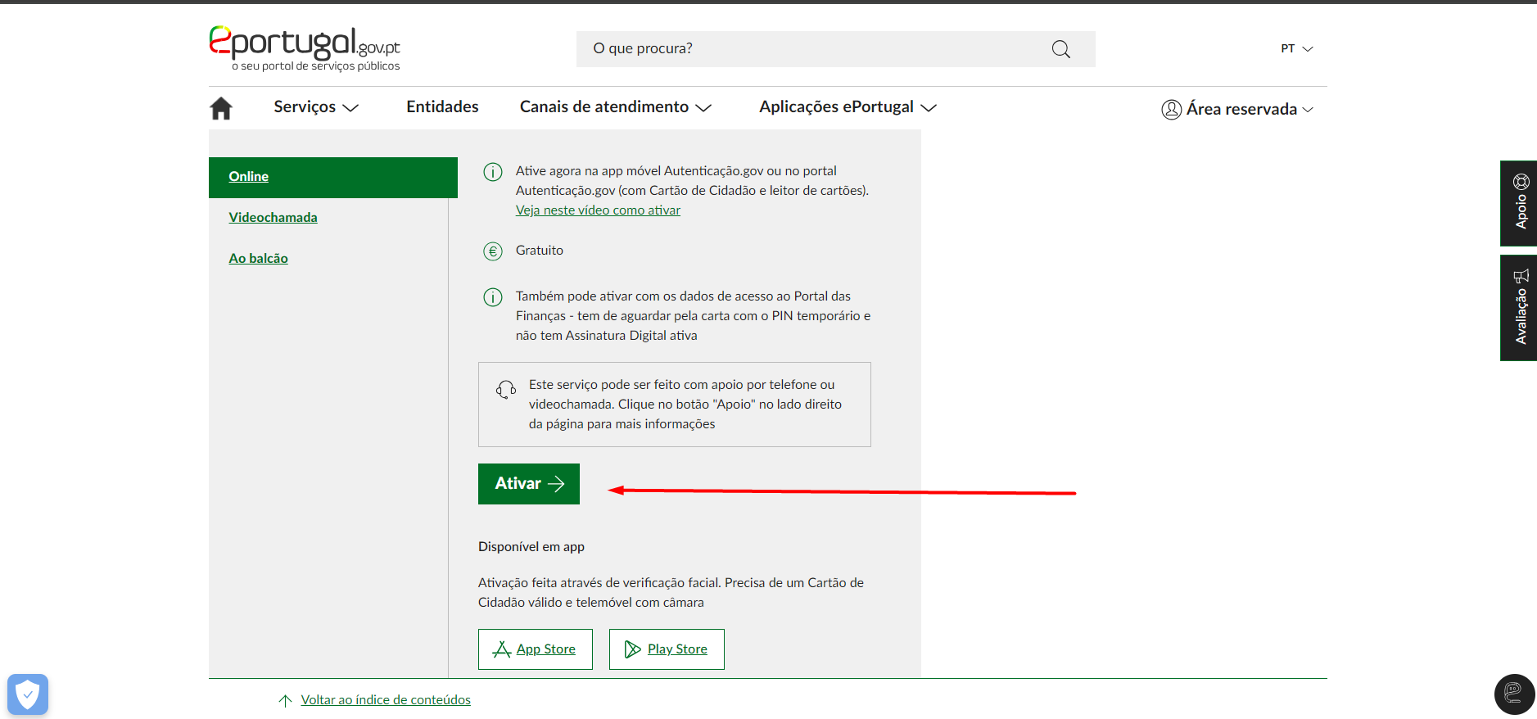Open the Entidades menu item
This screenshot has width=1537, height=719.
(442, 107)
